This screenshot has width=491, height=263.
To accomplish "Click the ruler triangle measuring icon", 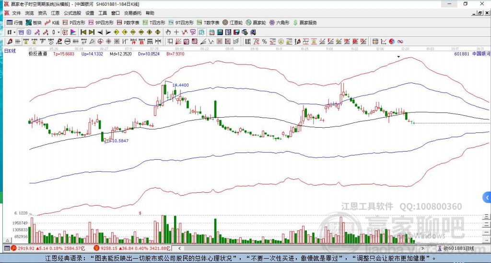I will (x=93, y=41).
